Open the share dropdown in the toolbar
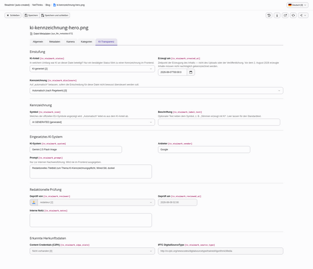Screen dimensions: 313x269 [x=303, y=15]
